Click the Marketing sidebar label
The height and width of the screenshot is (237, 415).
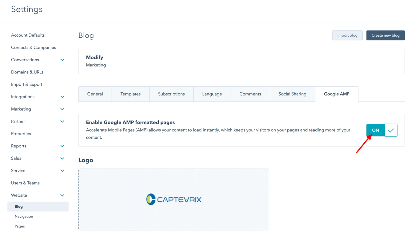click(21, 109)
